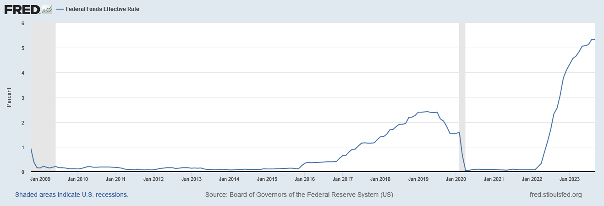
Task: Click the Jan 2018 axis label
Action: (x=379, y=179)
